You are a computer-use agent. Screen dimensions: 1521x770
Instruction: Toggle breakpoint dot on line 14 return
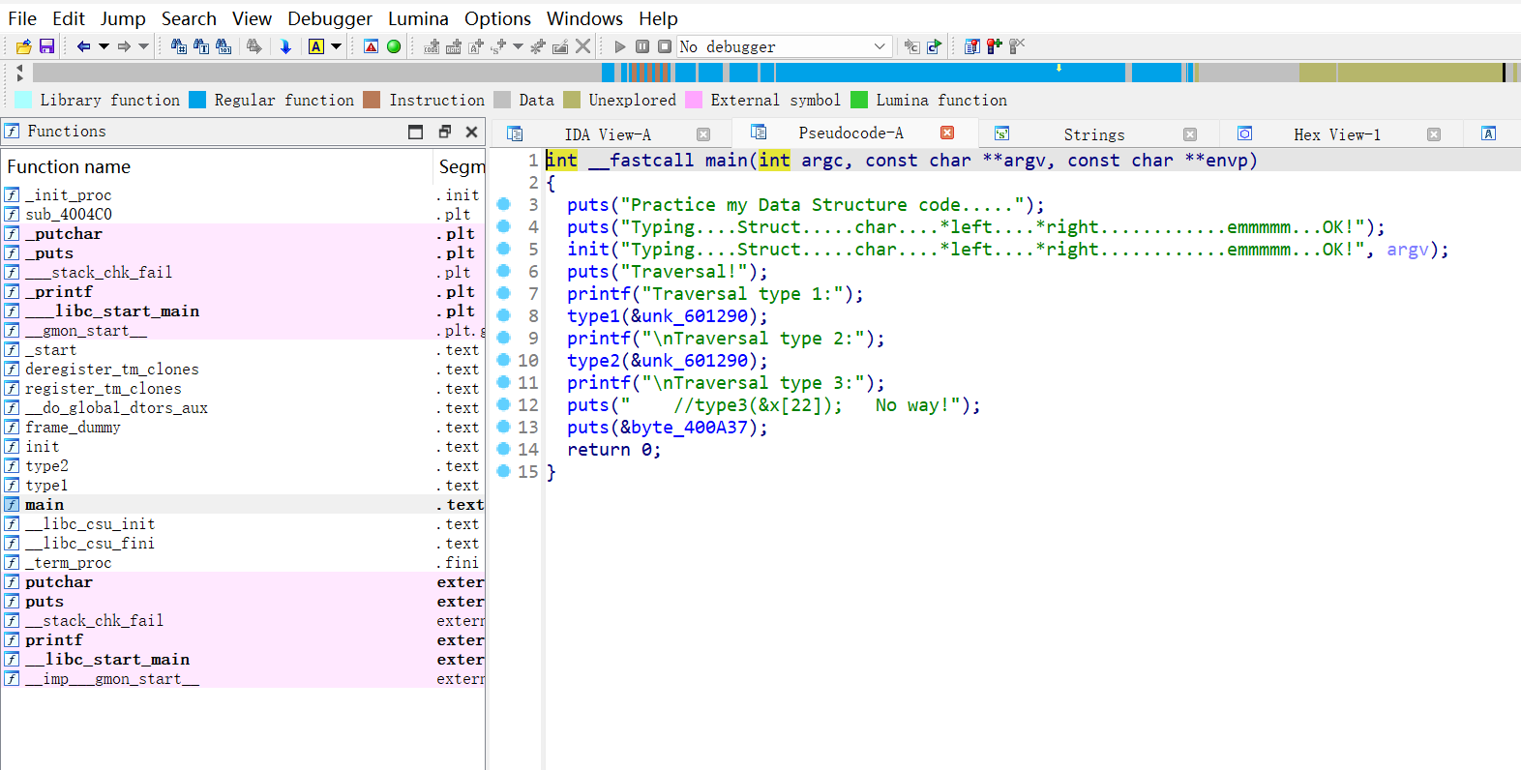(x=503, y=449)
